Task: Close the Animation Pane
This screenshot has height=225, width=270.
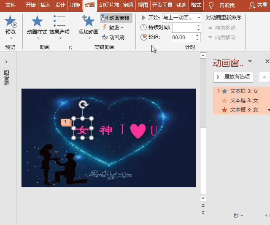Action: pyautogui.click(x=267, y=61)
